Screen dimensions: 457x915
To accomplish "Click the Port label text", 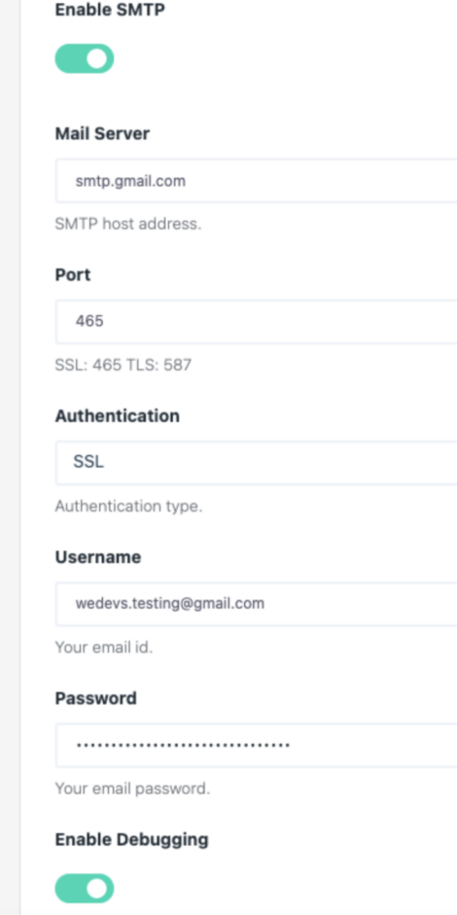I will pos(72,274).
